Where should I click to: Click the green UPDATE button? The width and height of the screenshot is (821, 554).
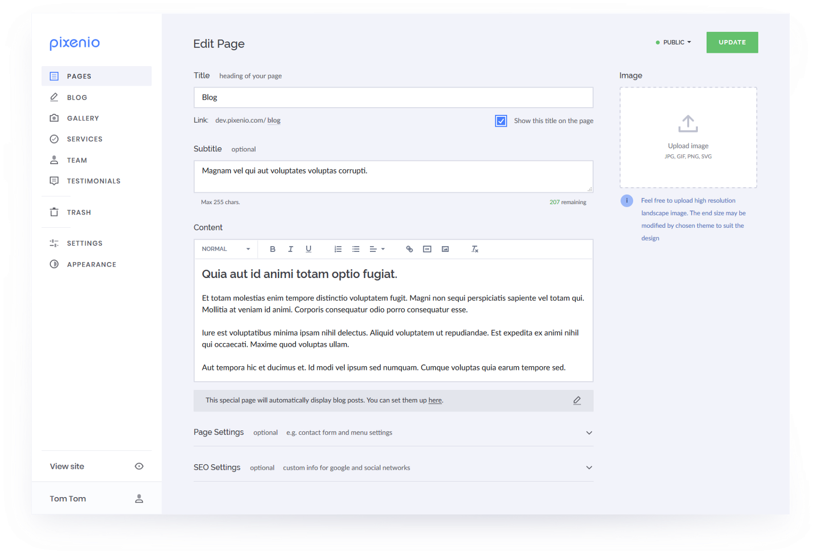(732, 43)
